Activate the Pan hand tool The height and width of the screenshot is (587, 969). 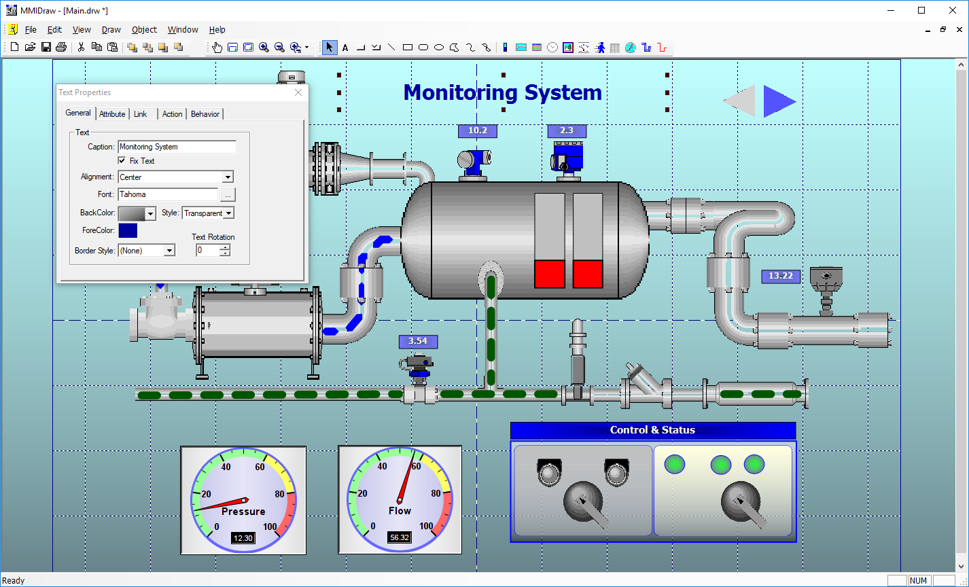point(217,48)
